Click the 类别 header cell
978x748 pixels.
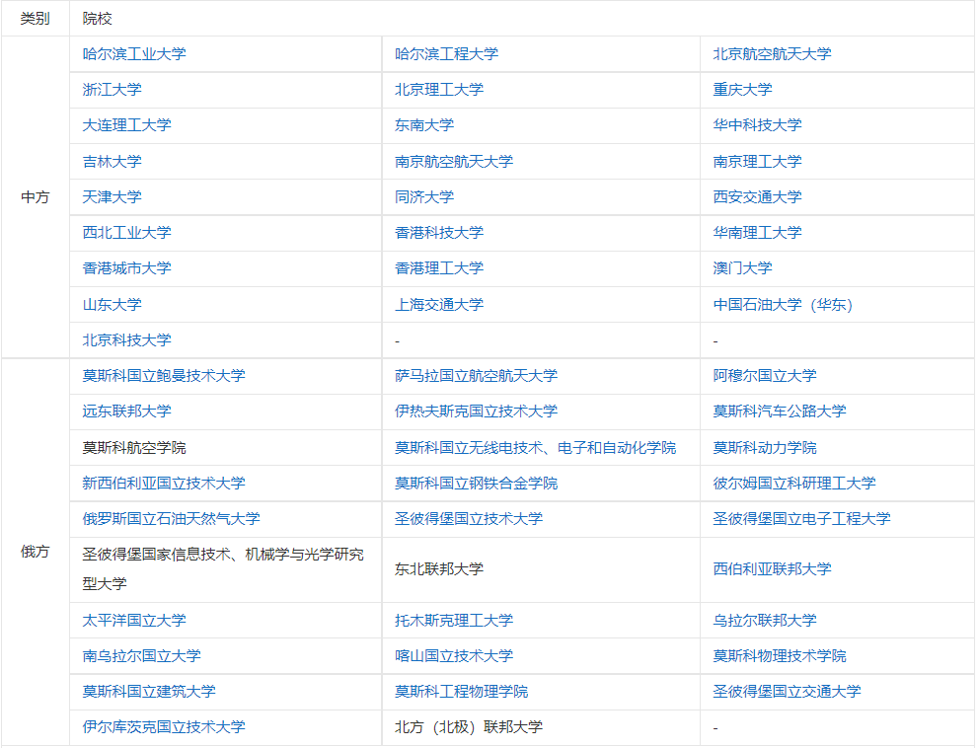pos(35,19)
